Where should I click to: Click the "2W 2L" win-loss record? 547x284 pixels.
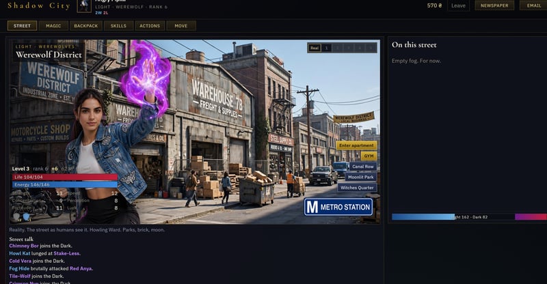[101, 13]
